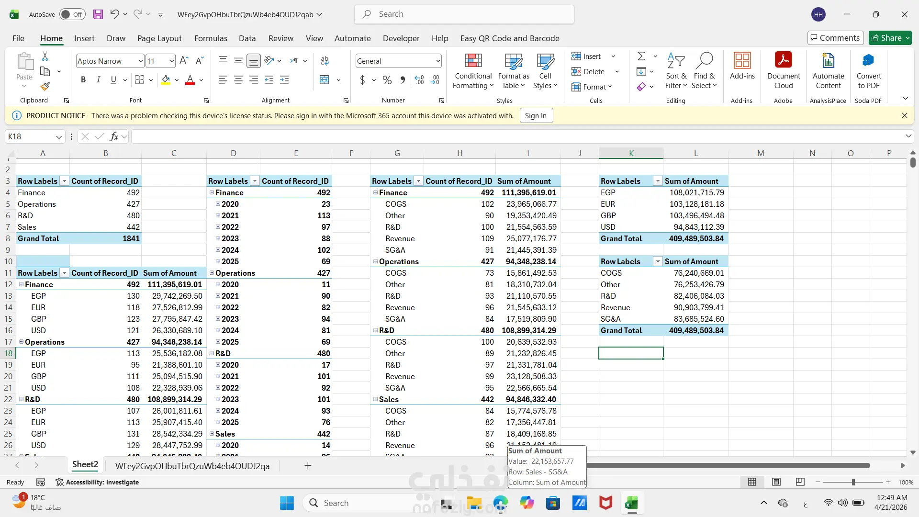919x517 pixels.
Task: Click the Format Painter brush icon
Action: tap(45, 86)
